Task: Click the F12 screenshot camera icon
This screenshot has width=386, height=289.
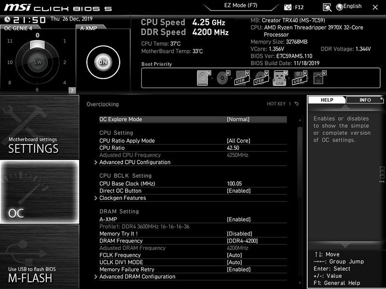Action: click(288, 7)
